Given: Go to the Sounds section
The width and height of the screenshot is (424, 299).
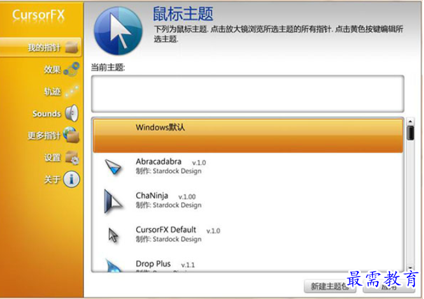Looking at the screenshot, I should (46, 113).
